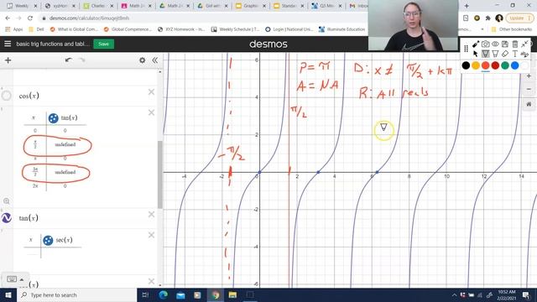Select the eraser tool in annotation toolbar

pos(505,54)
